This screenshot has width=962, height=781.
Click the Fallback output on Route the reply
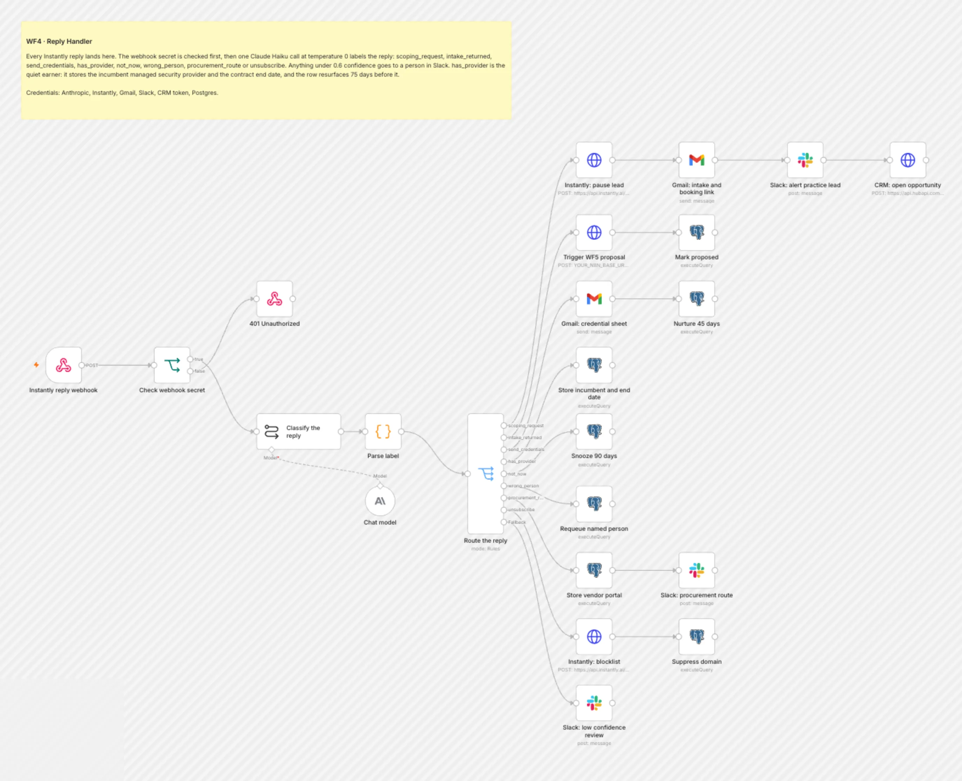(x=504, y=522)
